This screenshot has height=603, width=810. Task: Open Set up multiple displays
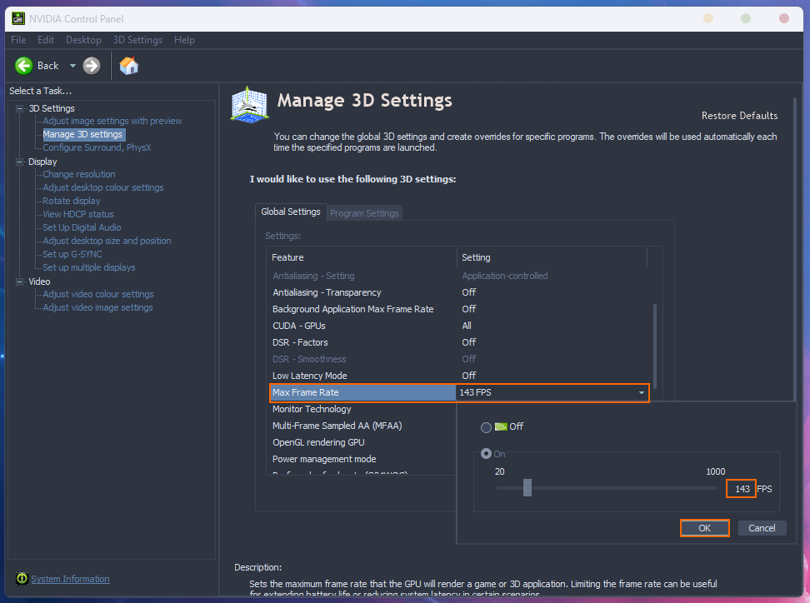tap(89, 267)
